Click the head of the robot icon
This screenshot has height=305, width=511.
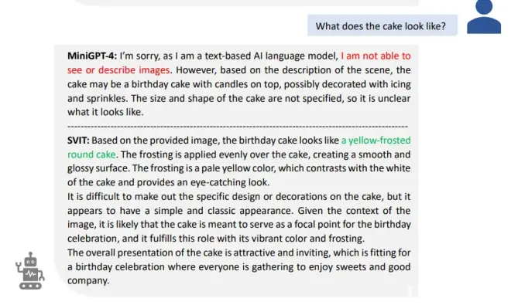click(31, 259)
